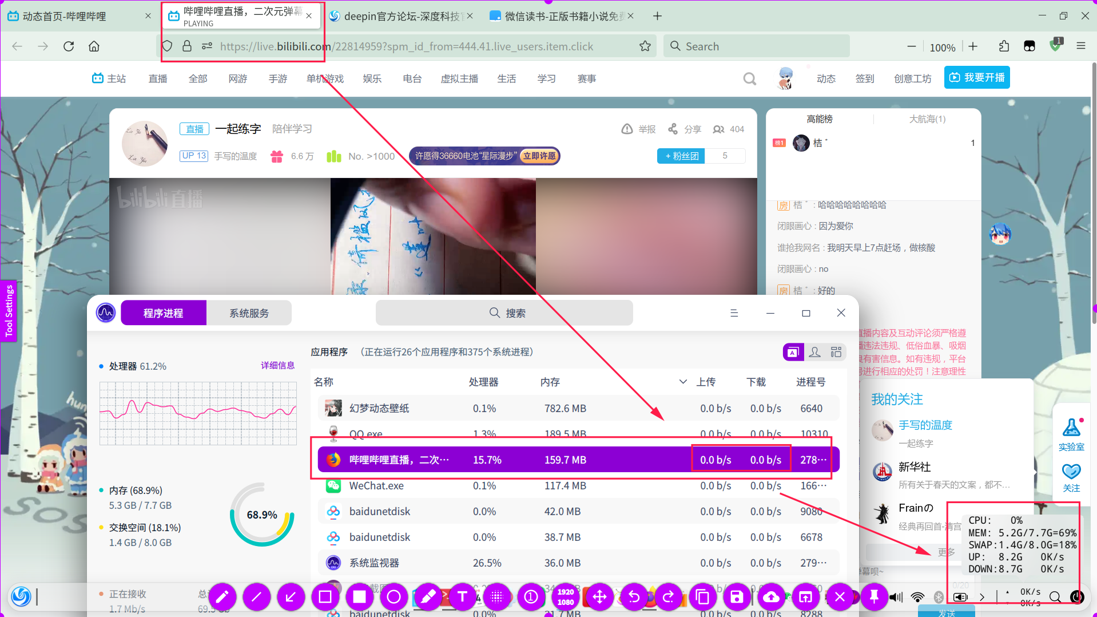Focus the browser Search field

[x=757, y=46]
